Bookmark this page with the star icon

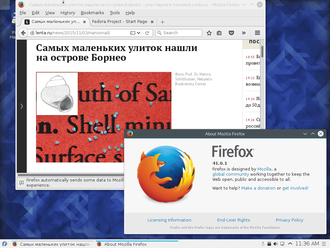click(x=209, y=33)
